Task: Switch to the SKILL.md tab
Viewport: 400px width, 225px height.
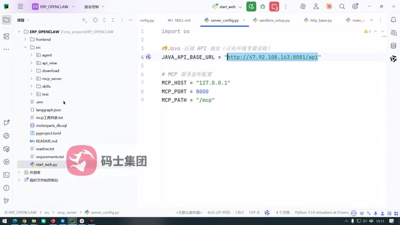Action: tap(179, 20)
